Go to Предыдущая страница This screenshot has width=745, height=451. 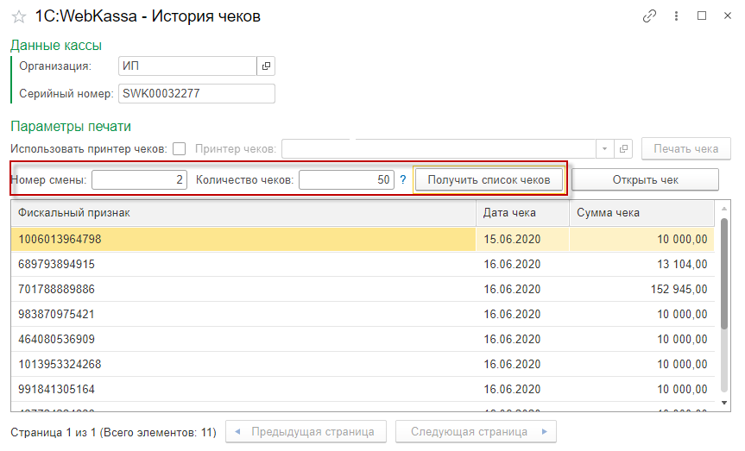pos(306,431)
